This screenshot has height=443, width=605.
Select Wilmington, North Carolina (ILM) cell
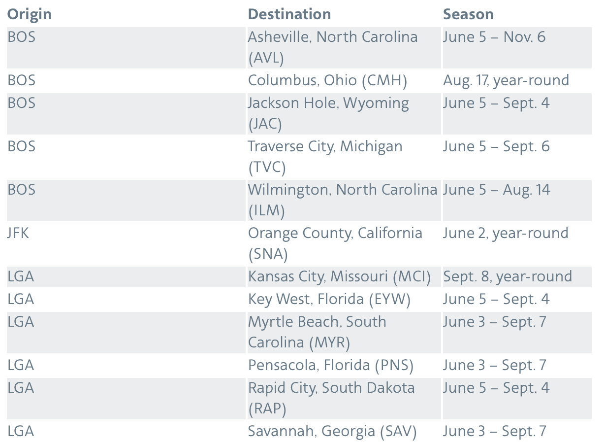(343, 200)
